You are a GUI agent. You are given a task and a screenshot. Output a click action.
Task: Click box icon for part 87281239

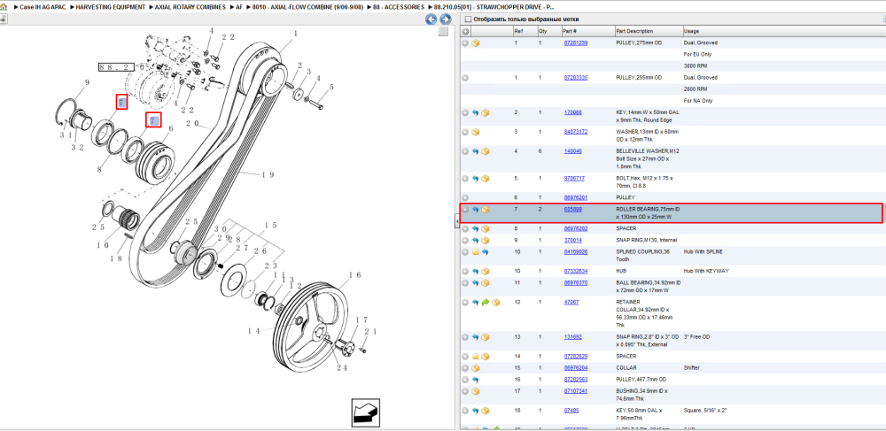(476, 42)
